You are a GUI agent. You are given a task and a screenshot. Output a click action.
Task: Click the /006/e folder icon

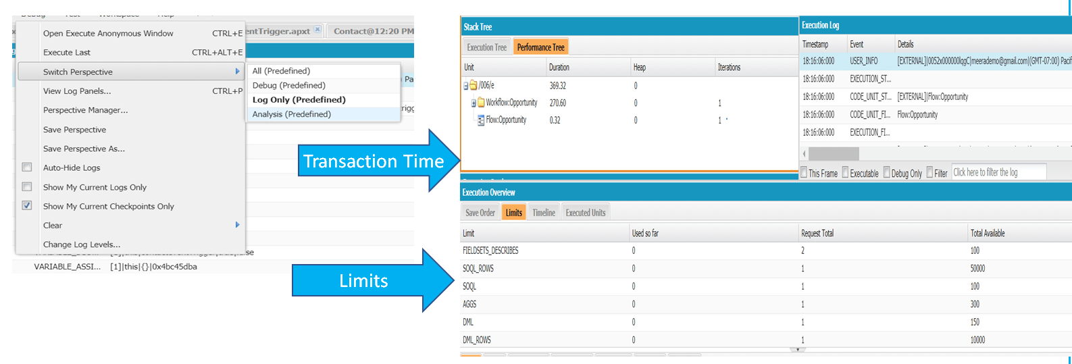tap(474, 86)
